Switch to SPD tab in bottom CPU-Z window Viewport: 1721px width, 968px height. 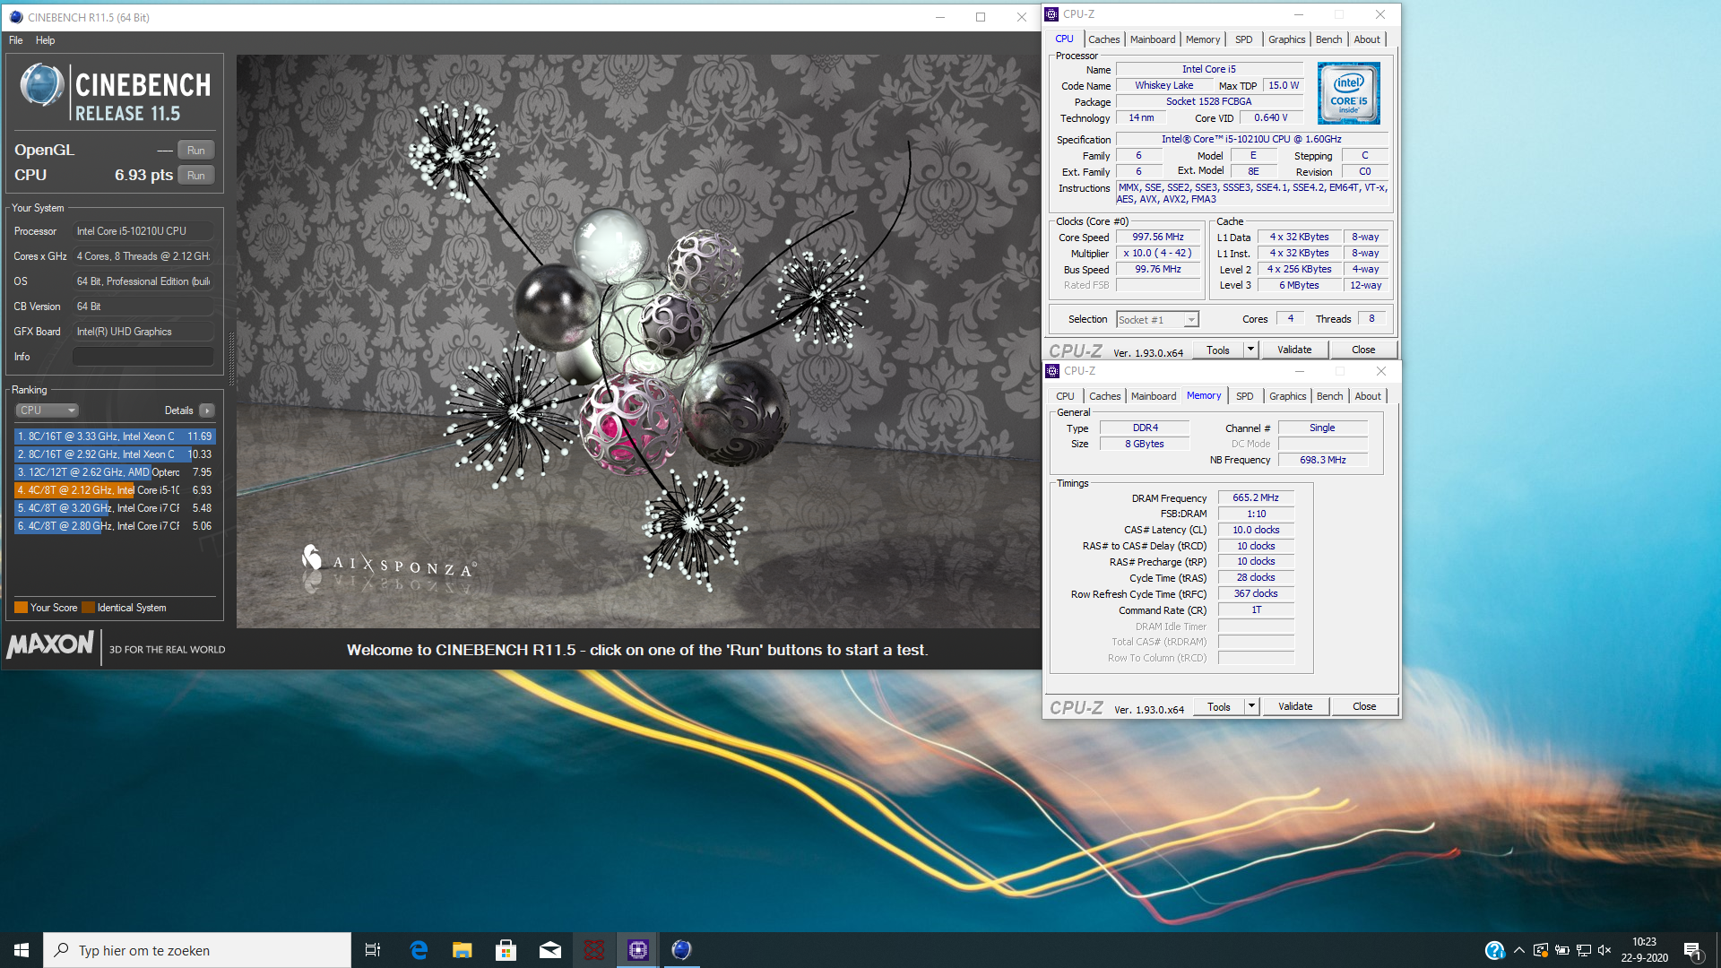pos(1244,396)
